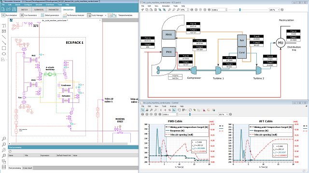Open Run Parameters settings
Image resolution: width=309 pixels, height=173 pixels.
[x=28, y=15]
